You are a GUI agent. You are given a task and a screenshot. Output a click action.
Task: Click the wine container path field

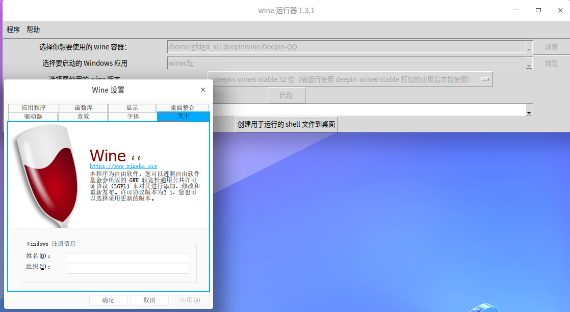point(346,47)
